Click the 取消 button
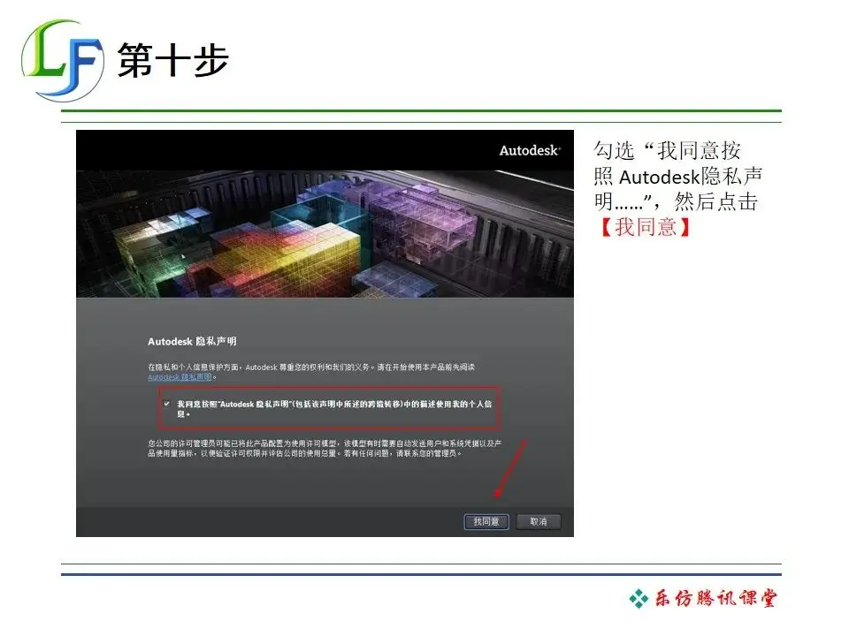The image size is (849, 636). [539, 521]
